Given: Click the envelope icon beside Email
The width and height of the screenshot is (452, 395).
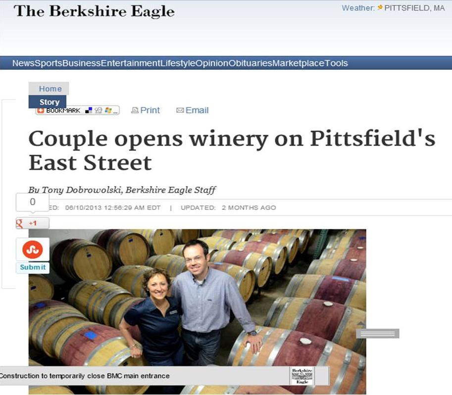Looking at the screenshot, I should click(180, 110).
